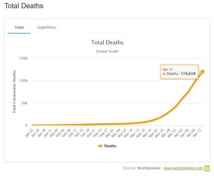Click the Mar 01 x-axis date label
The width and height of the screenshot is (214, 176).
[x=110, y=132]
